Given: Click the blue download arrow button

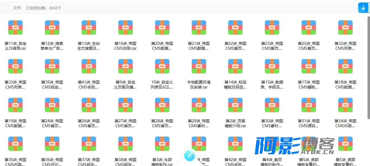Looking at the screenshot, I should (363, 8).
